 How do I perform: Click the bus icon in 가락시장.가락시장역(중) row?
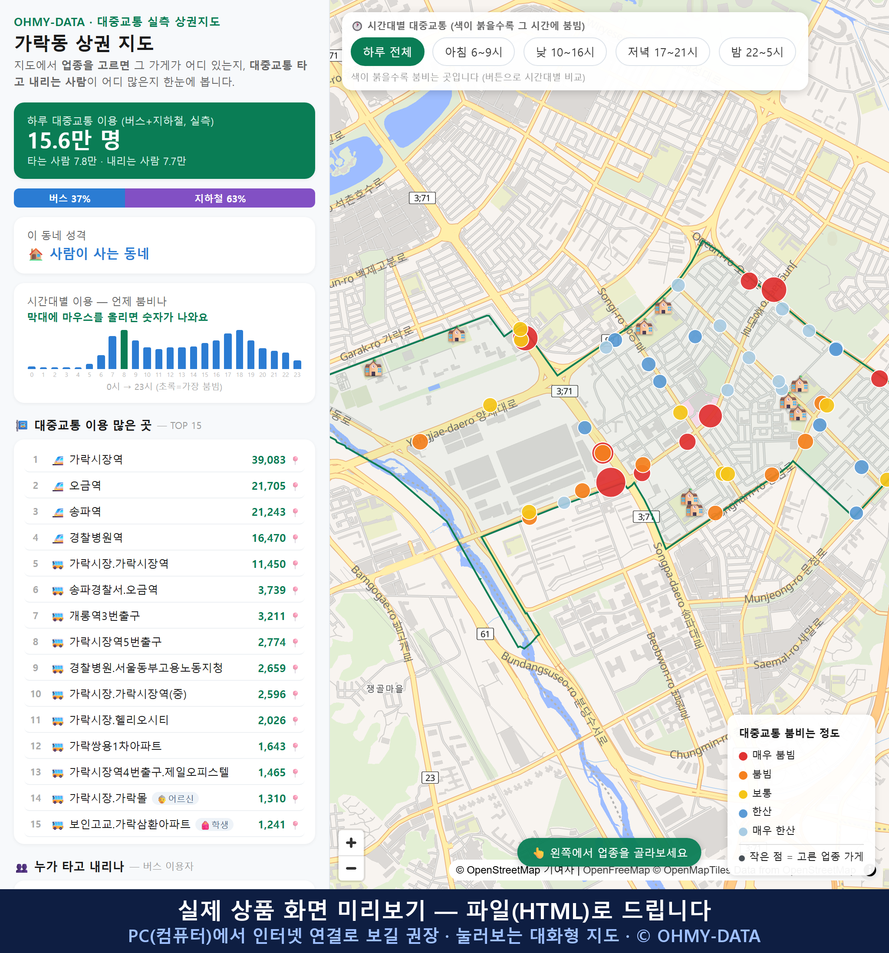[x=58, y=694]
